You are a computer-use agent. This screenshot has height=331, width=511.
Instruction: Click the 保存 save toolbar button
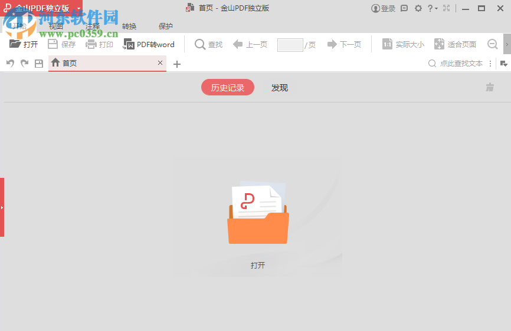[x=61, y=44]
